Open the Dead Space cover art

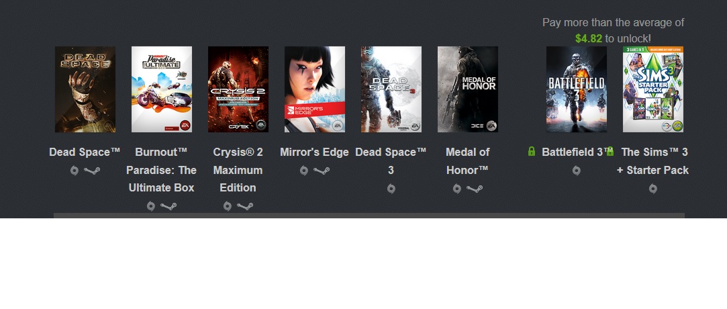(85, 89)
